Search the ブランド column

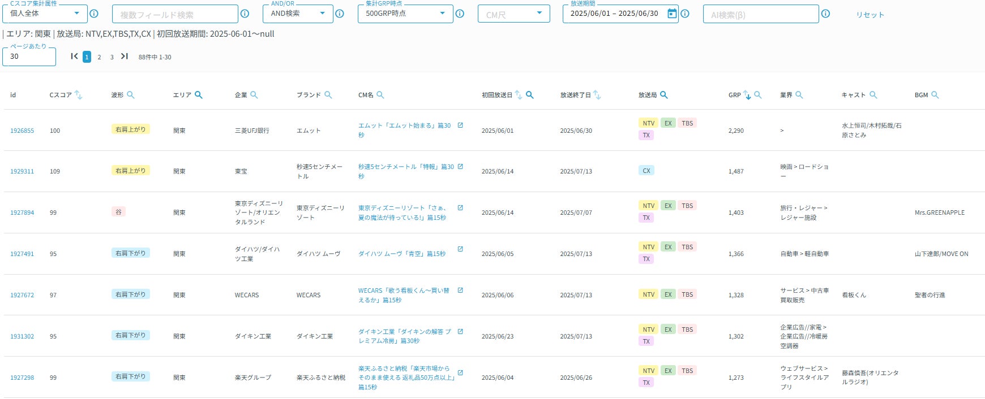328,95
